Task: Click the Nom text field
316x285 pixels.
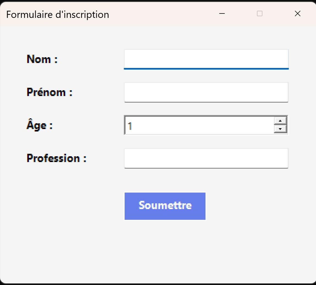Action: coord(206,59)
